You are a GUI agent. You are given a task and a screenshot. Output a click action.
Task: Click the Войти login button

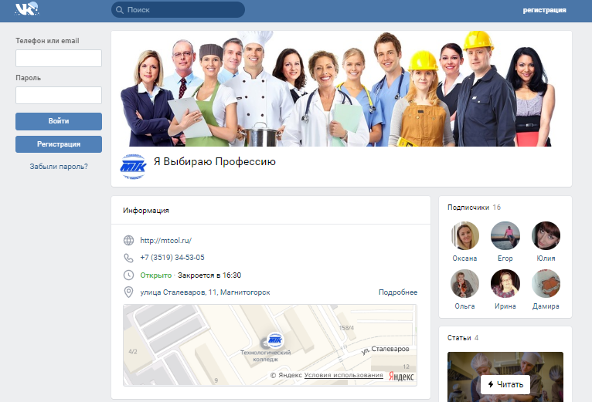tap(59, 121)
